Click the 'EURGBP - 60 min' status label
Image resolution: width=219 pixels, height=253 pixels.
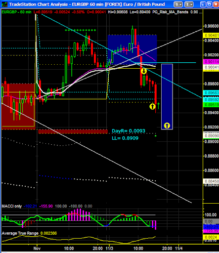point(16,12)
